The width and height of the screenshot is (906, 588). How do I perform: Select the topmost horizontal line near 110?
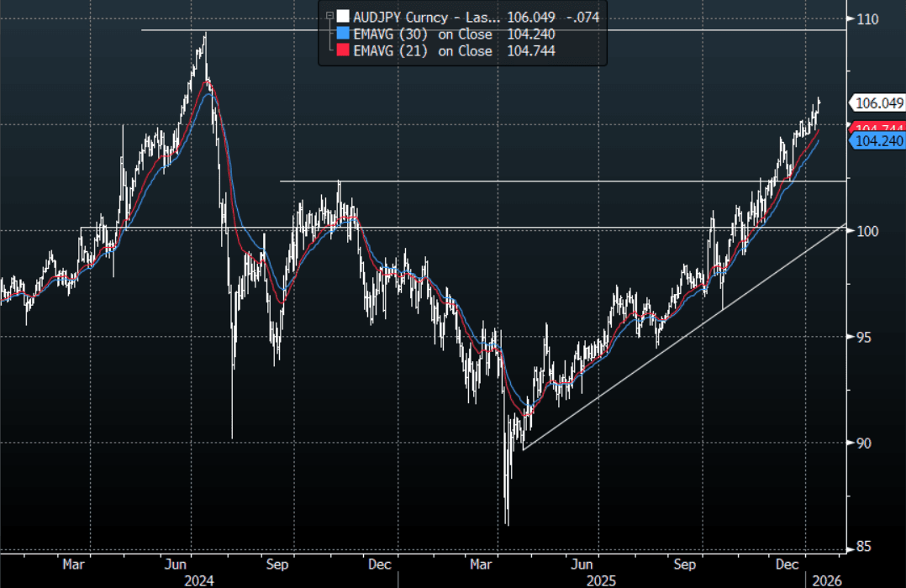504,30
